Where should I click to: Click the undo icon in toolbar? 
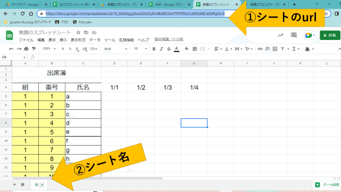tap(12, 49)
